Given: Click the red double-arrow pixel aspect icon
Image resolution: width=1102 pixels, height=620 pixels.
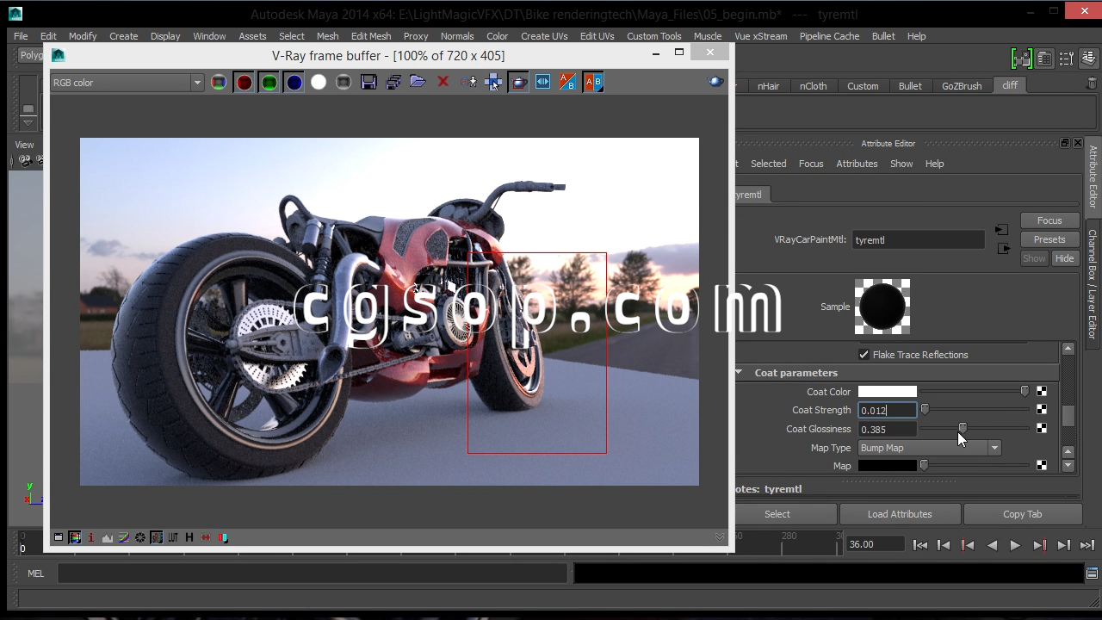Looking at the screenshot, I should pos(206,537).
